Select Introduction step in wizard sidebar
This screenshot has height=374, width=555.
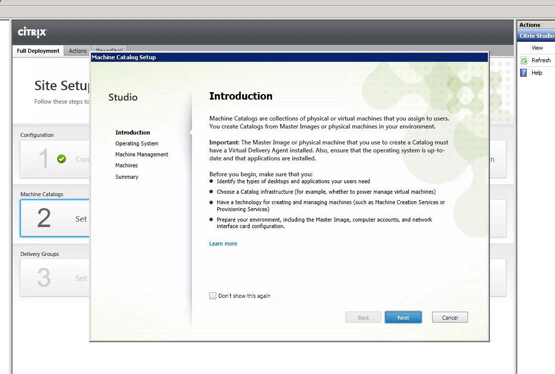click(133, 132)
